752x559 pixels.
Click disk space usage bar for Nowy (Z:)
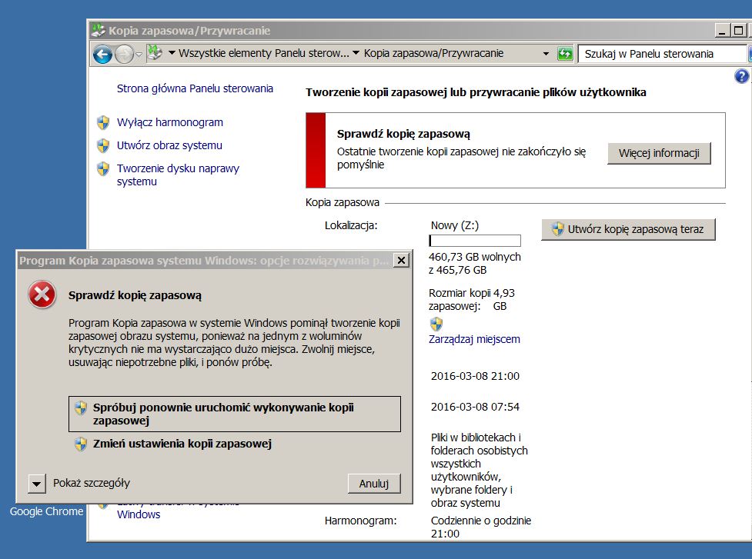(475, 241)
